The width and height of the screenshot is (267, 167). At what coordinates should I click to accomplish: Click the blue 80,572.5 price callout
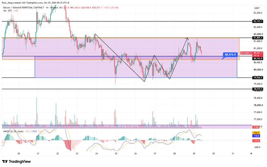230,55
